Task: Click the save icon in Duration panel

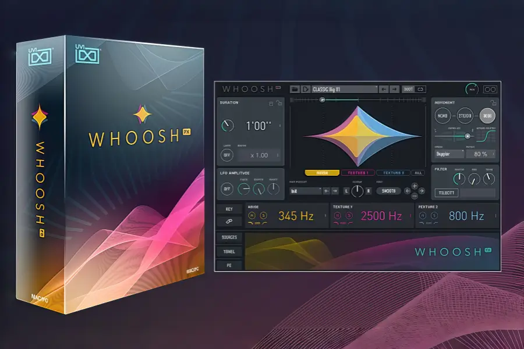Action: coord(271,104)
